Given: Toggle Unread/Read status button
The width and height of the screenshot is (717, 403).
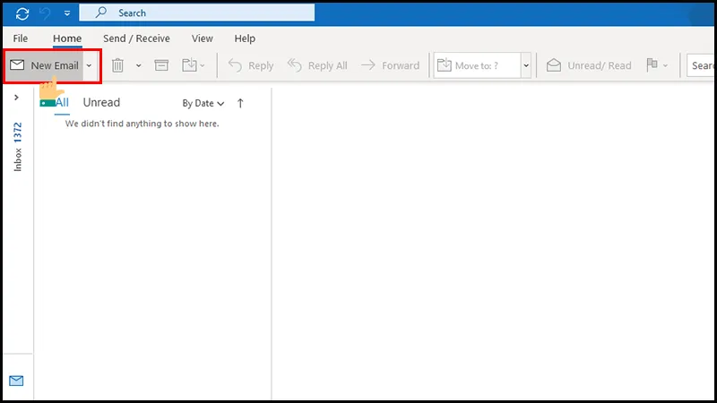Looking at the screenshot, I should point(589,65).
